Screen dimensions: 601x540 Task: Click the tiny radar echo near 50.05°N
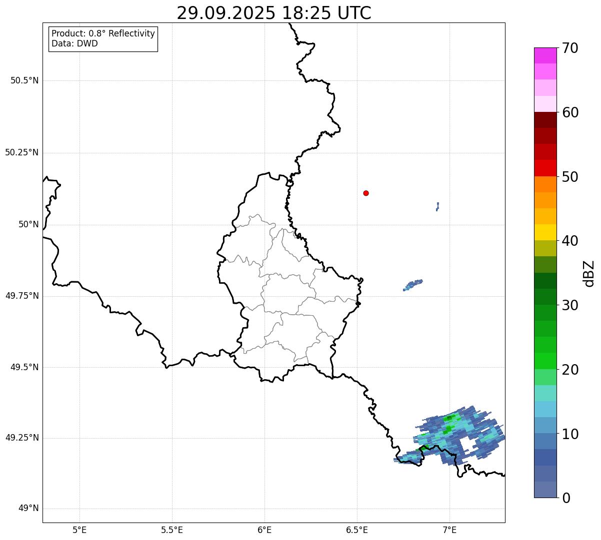click(437, 206)
